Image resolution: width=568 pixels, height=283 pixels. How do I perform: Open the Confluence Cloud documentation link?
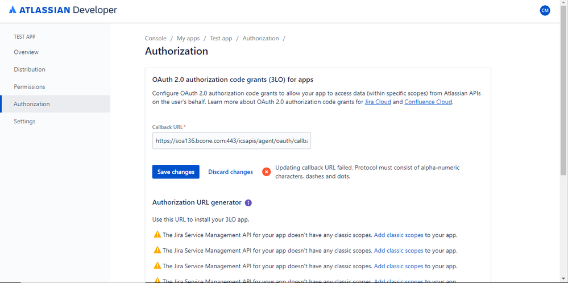click(428, 102)
